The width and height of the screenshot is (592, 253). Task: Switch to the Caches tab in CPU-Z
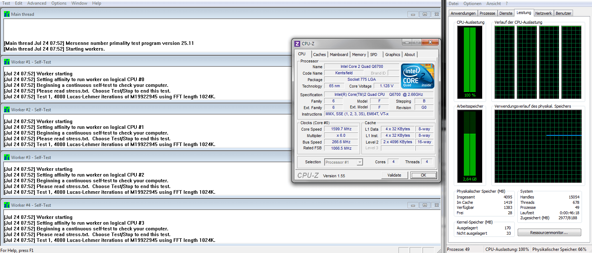pyautogui.click(x=320, y=55)
